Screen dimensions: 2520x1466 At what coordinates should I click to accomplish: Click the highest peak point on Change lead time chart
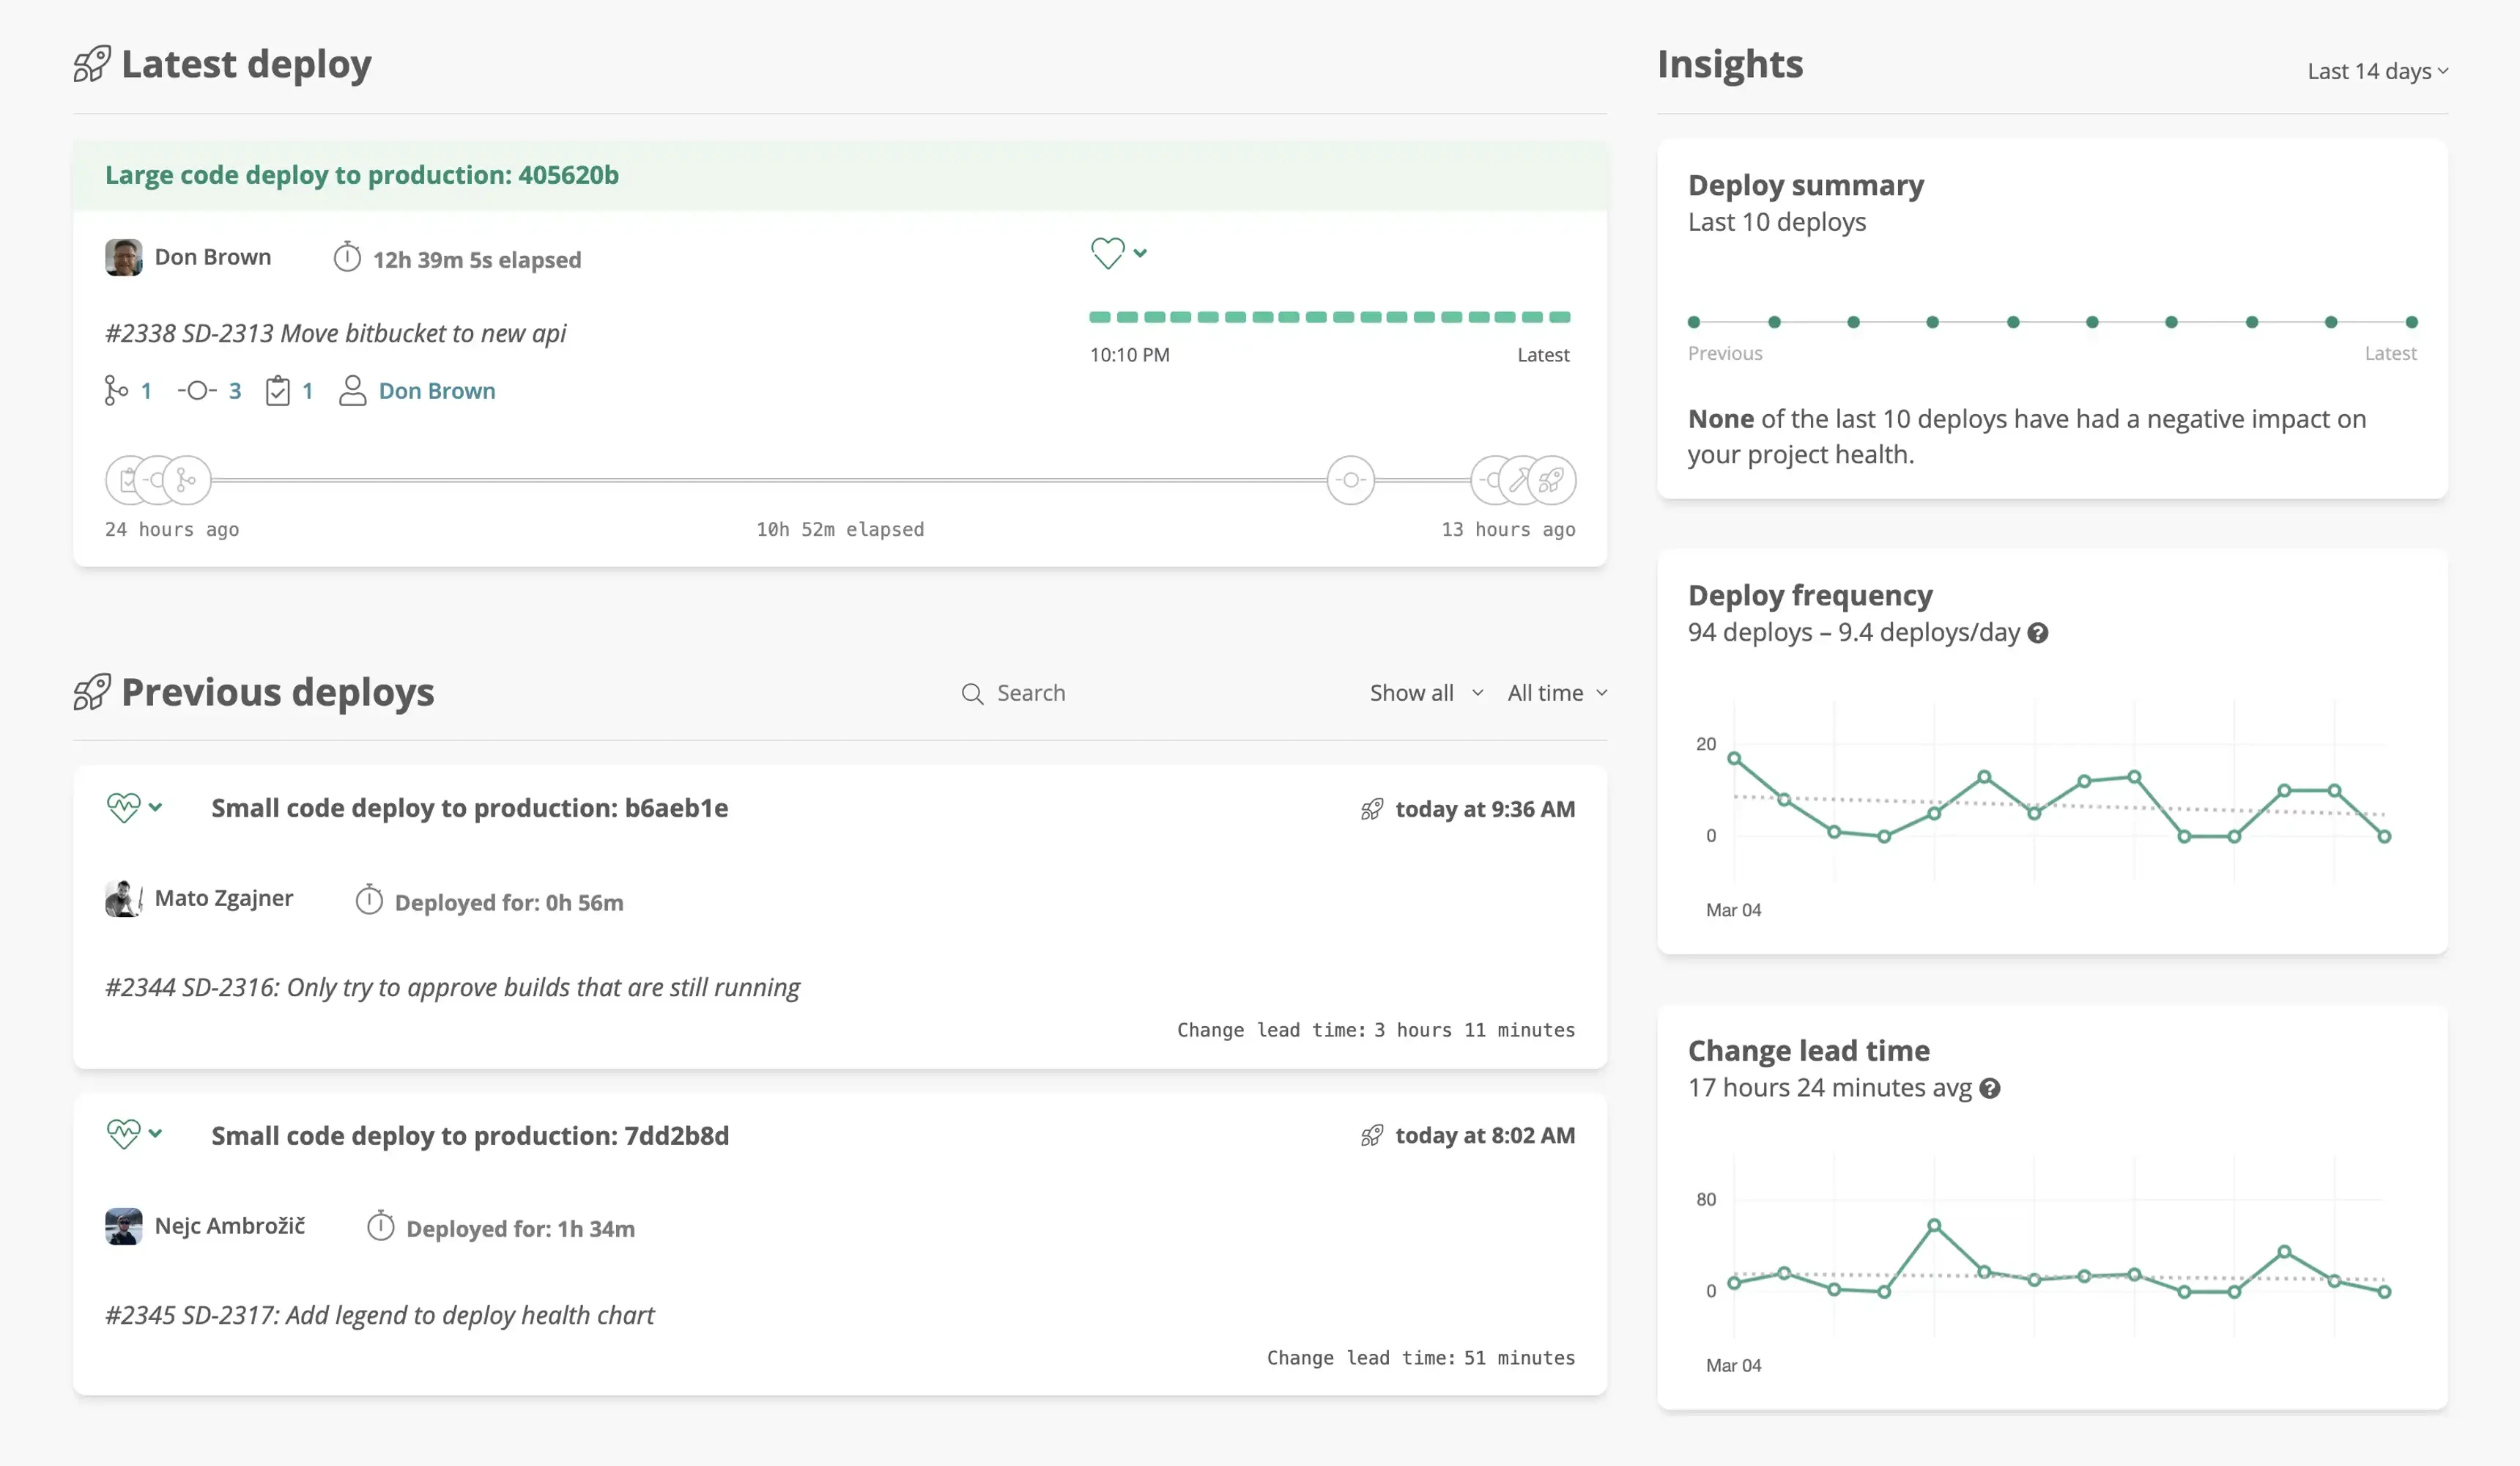[x=1934, y=1225]
